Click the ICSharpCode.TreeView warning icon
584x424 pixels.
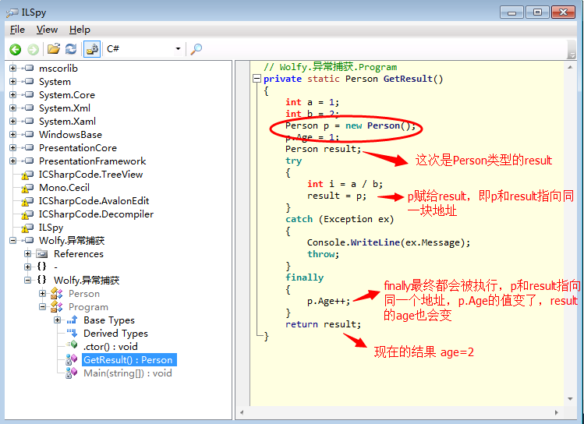click(27, 175)
